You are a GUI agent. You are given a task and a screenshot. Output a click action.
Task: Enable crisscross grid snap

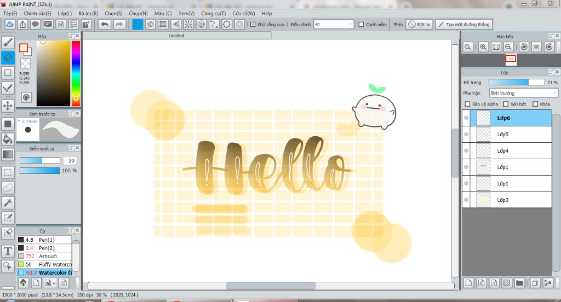(x=163, y=24)
